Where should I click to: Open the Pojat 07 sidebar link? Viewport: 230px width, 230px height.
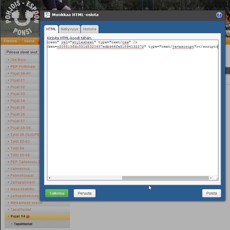click(18, 121)
